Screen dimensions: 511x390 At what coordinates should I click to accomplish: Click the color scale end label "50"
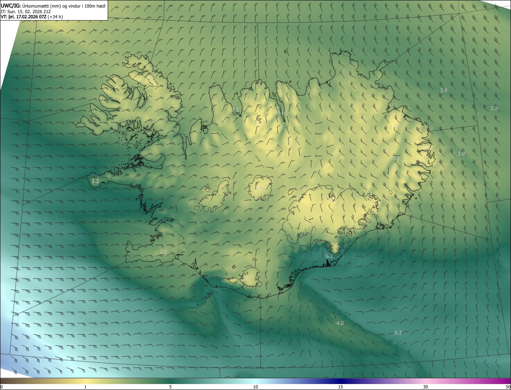(x=508, y=387)
